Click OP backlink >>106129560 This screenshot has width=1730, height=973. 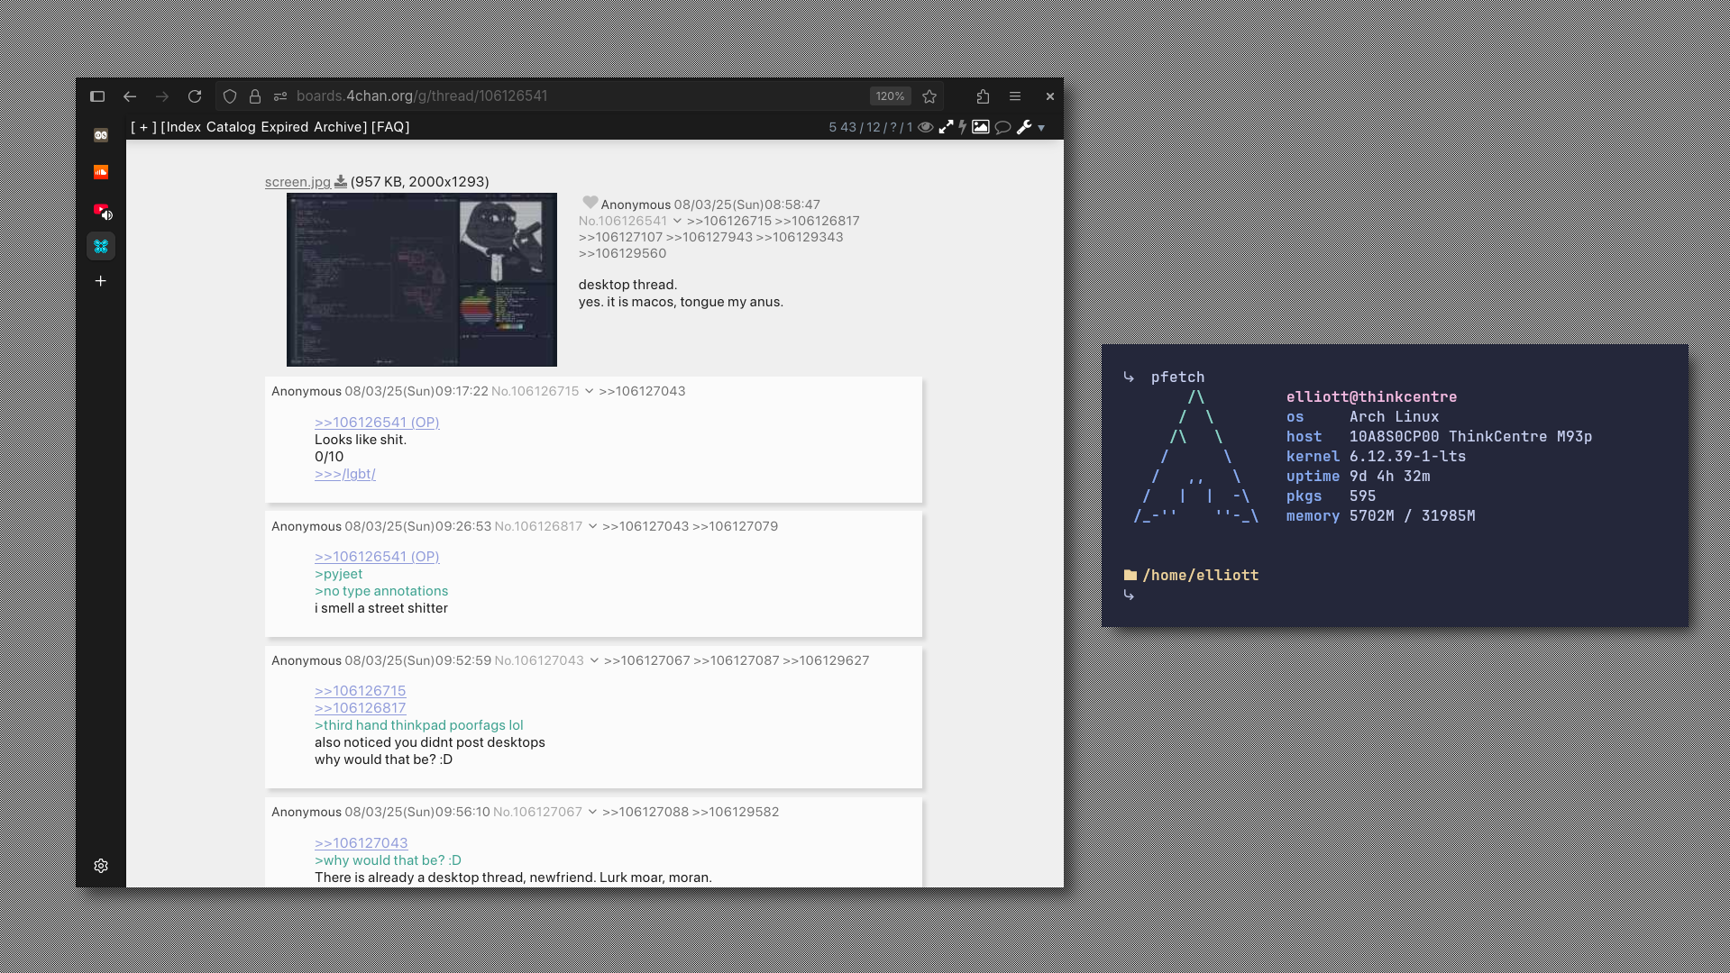click(623, 253)
